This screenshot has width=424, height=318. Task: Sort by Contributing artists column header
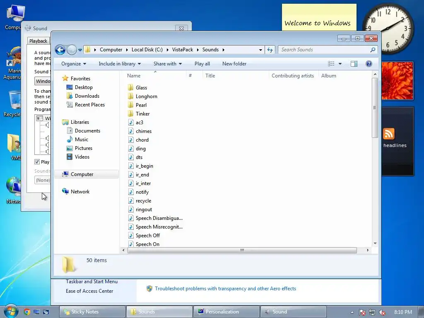293,76
